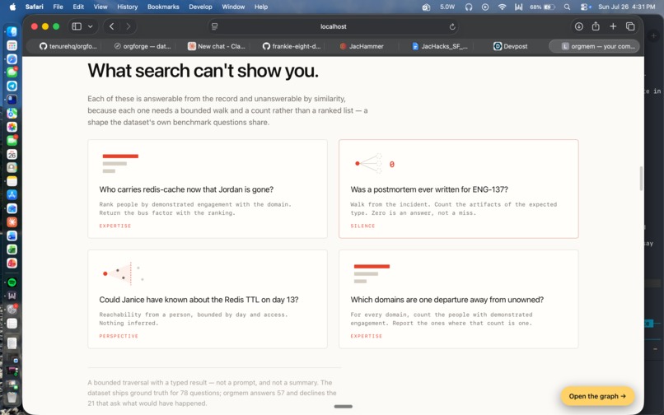Switch to the tenurehq/orgfo... GitHub tab
This screenshot has height=415, width=664.
coord(68,46)
